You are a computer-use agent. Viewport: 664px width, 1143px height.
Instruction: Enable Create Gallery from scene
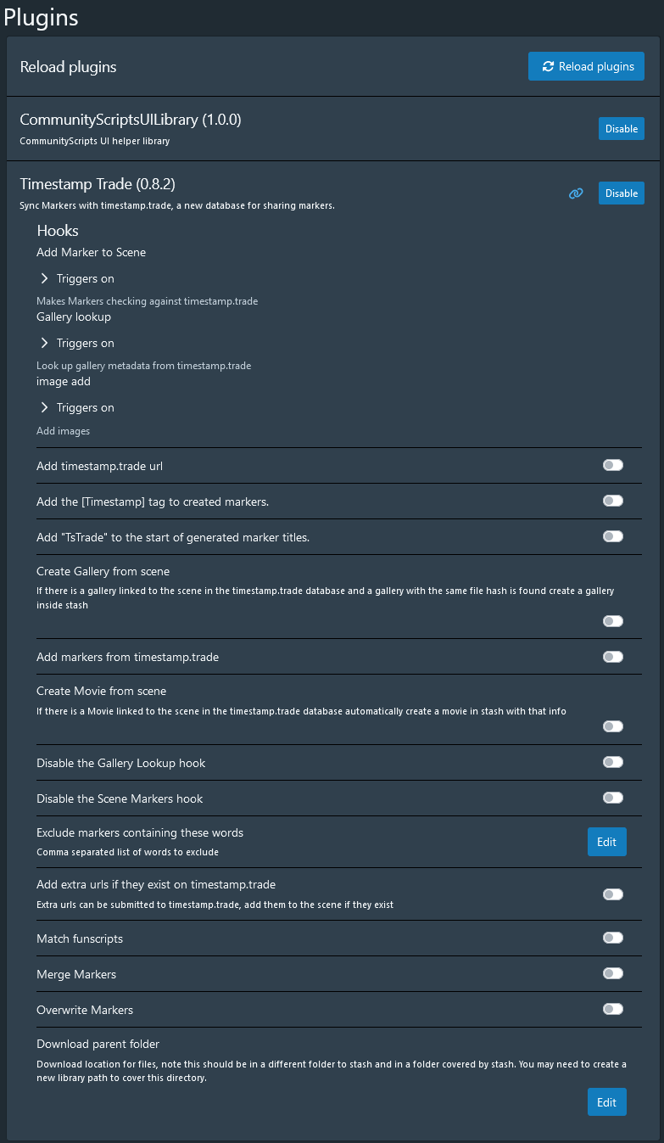[613, 621]
